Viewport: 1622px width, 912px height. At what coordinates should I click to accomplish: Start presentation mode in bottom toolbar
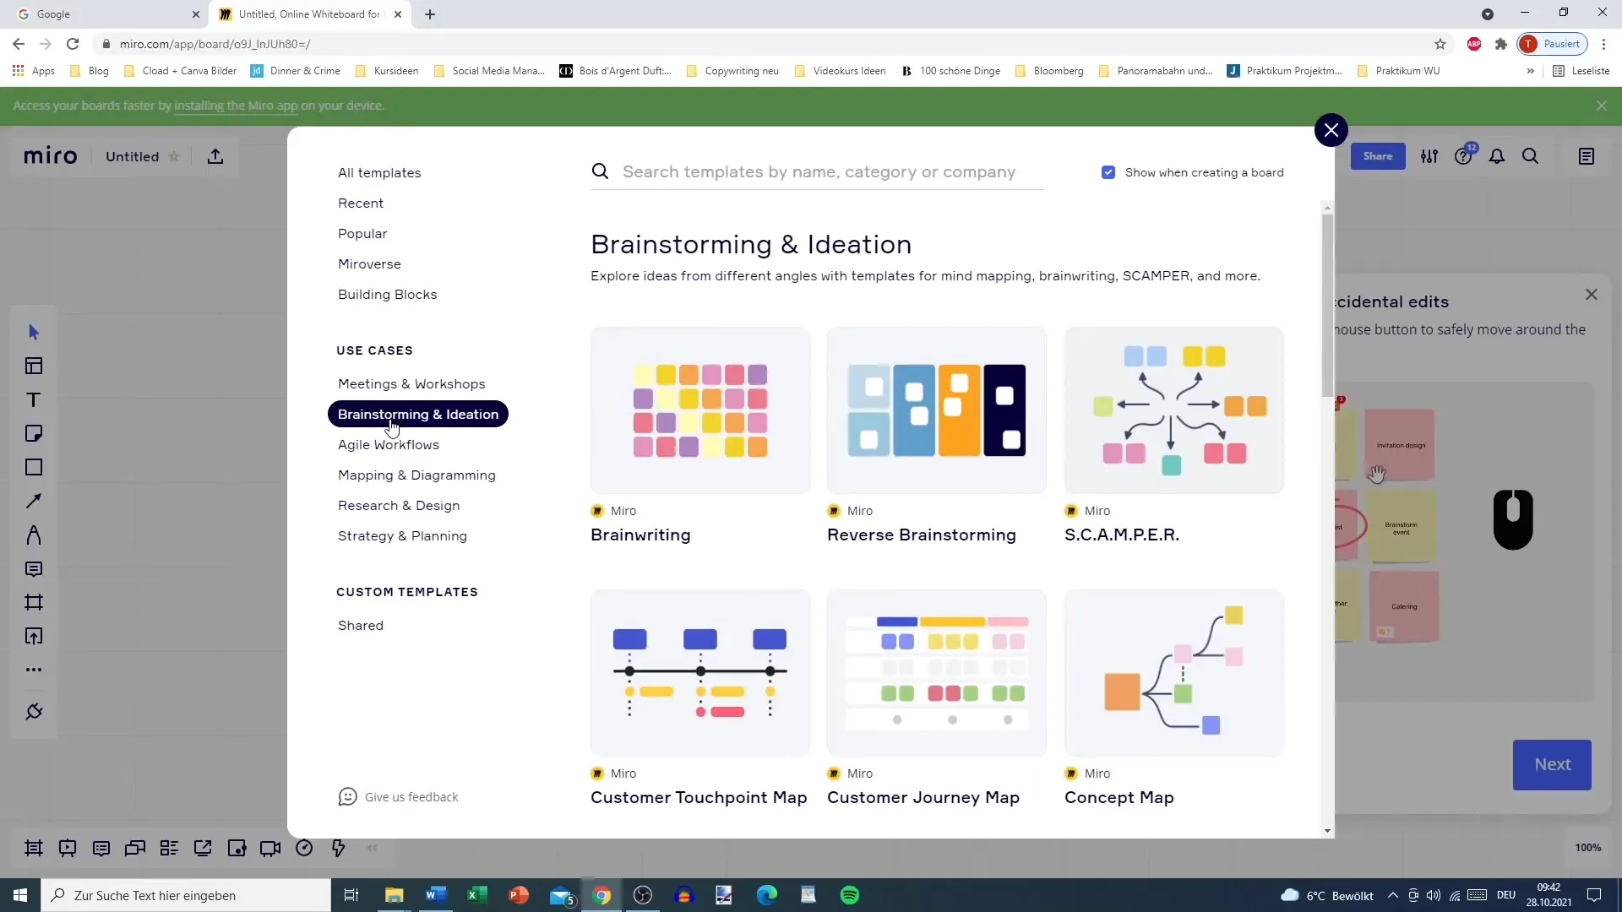[68, 848]
